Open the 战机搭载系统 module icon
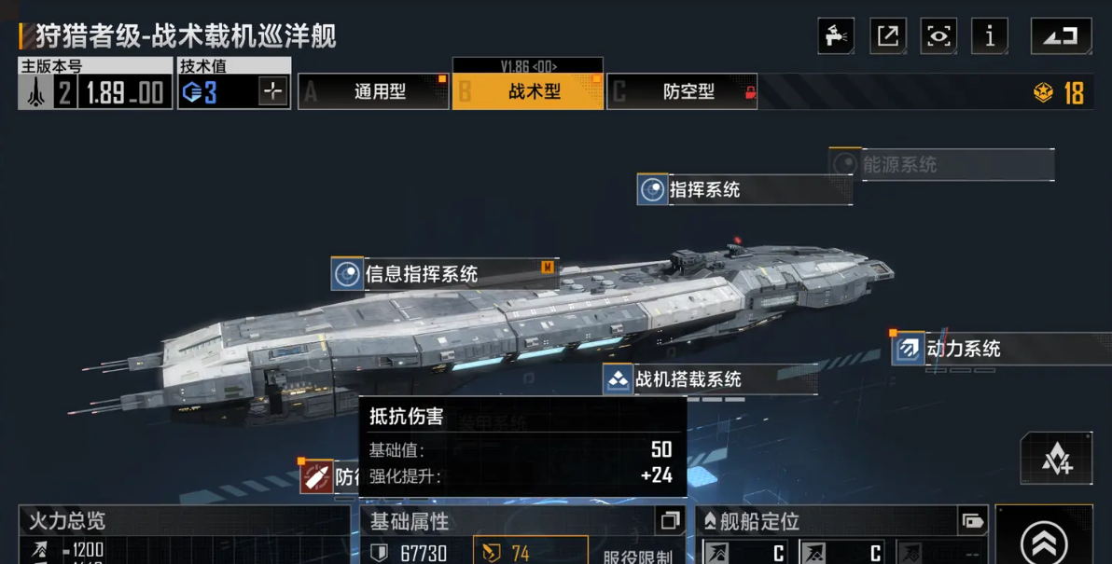Image resolution: width=1112 pixels, height=564 pixels. [618, 379]
